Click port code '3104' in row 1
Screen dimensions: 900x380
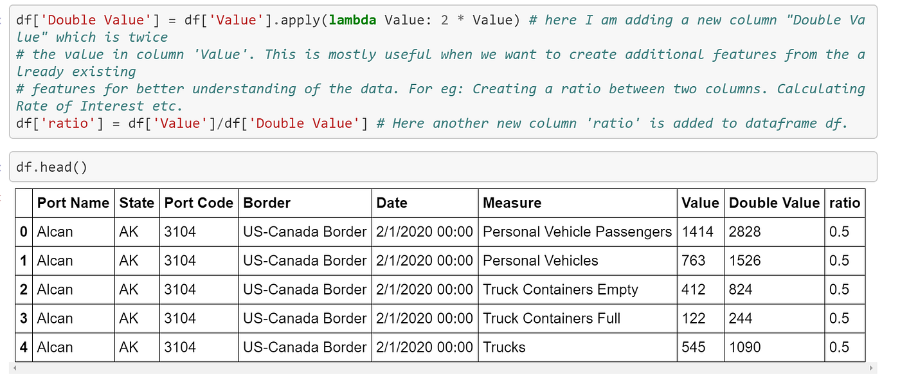point(199,260)
